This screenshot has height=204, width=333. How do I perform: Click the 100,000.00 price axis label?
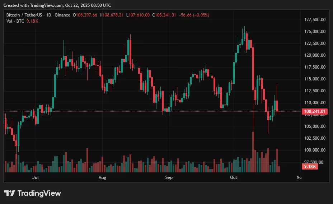tap(314, 150)
